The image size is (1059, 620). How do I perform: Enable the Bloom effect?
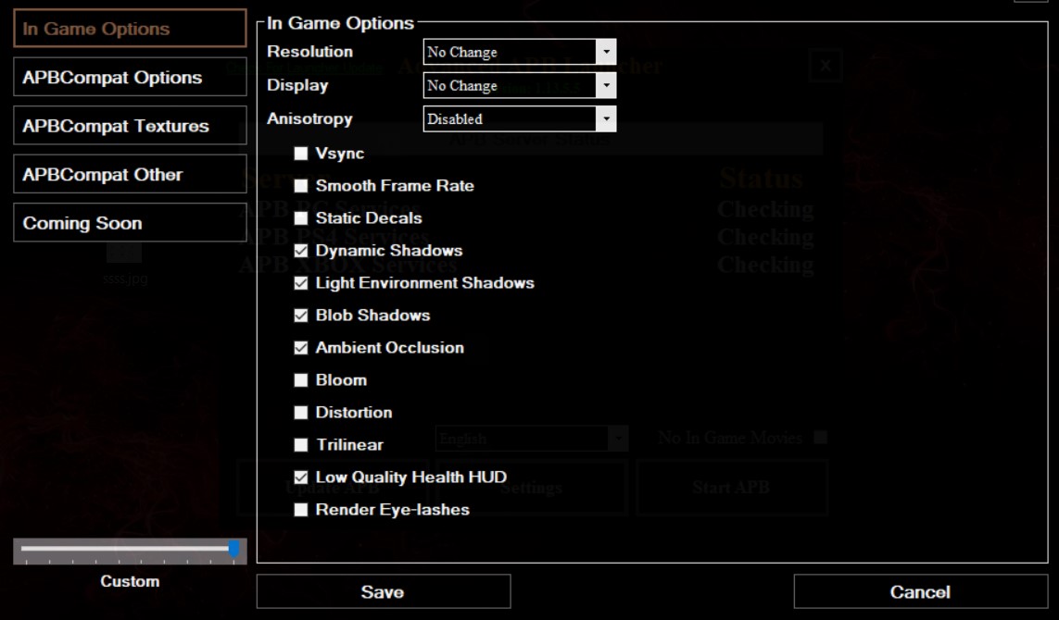click(x=301, y=380)
